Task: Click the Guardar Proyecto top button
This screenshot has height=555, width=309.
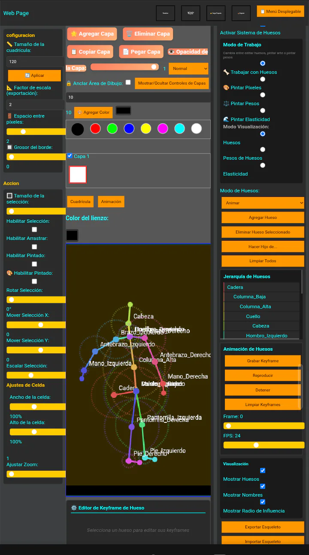Action: click(191, 13)
